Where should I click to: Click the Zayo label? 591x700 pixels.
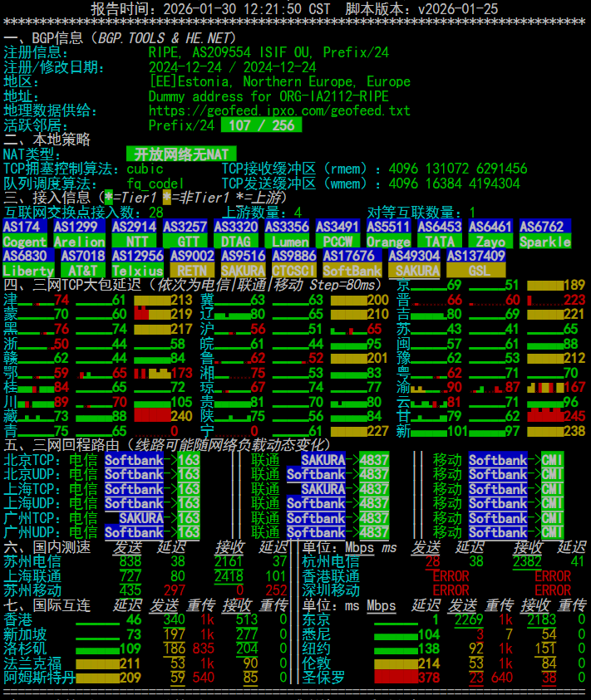(x=490, y=242)
